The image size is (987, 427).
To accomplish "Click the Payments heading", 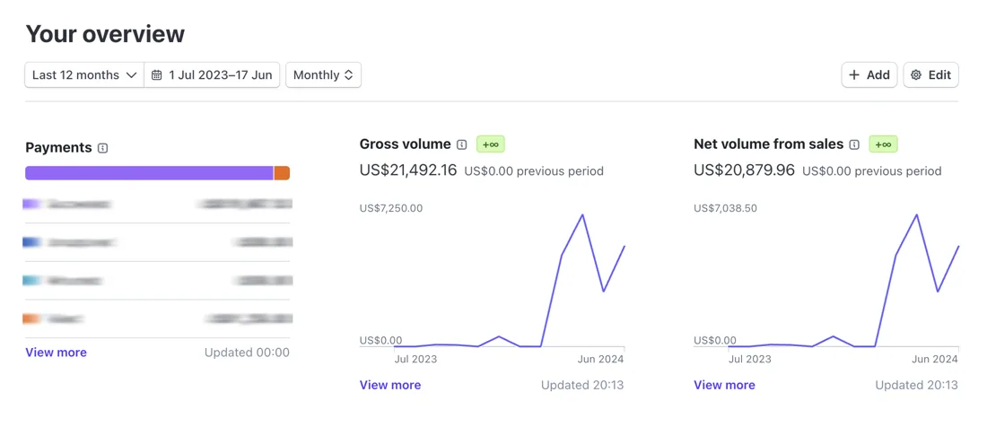I will [58, 148].
